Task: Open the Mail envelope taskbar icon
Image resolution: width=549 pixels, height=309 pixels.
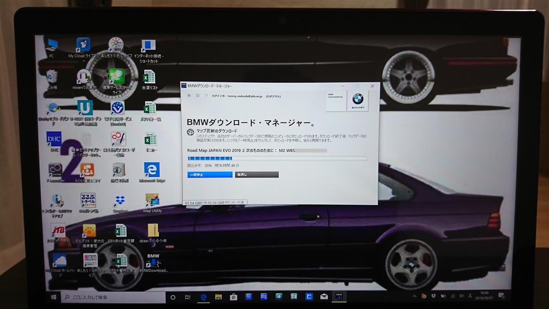Action: (324, 296)
